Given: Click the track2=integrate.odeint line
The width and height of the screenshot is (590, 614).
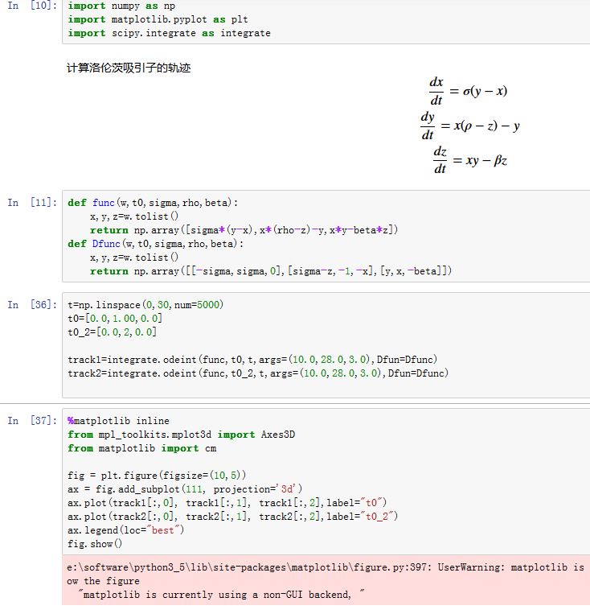Looking at the screenshot, I should tap(257, 373).
